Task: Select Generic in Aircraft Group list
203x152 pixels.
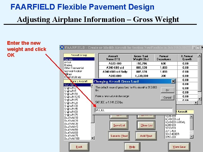Action: point(79,59)
